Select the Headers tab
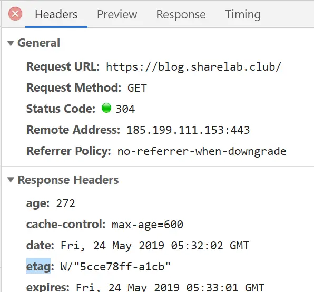This screenshot has height=292, width=314. [56, 14]
